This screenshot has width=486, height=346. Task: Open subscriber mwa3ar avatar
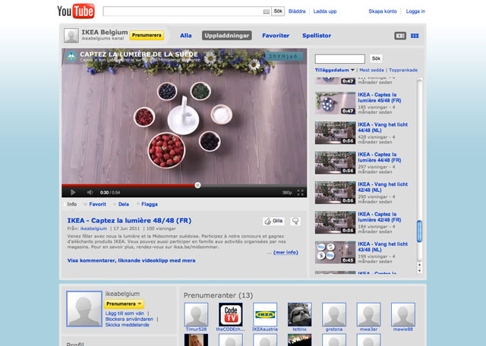(368, 315)
